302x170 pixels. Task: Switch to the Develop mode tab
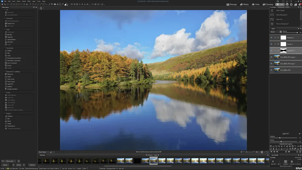pyautogui.click(x=268, y=4)
